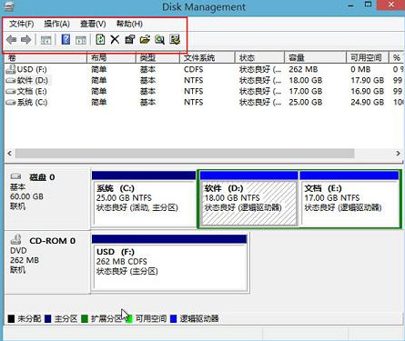Click the 17.00 GB capacity cell
Viewport: 405px width, 341px height.
coord(306,91)
